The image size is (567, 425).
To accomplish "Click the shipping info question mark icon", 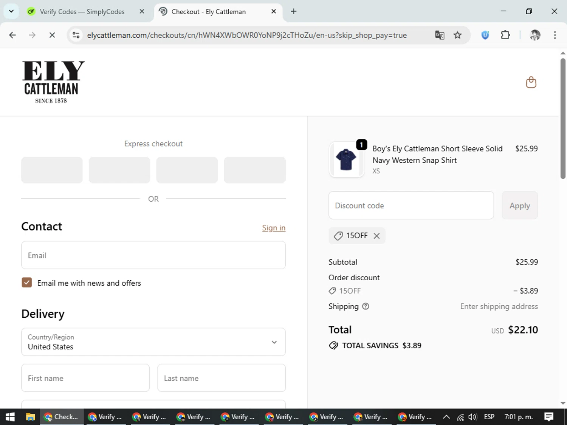I will (x=366, y=306).
